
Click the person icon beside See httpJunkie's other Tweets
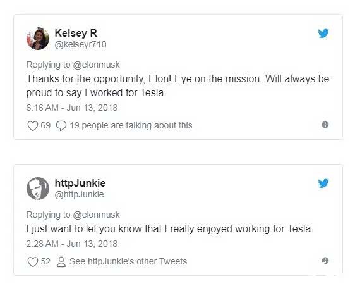(61, 262)
